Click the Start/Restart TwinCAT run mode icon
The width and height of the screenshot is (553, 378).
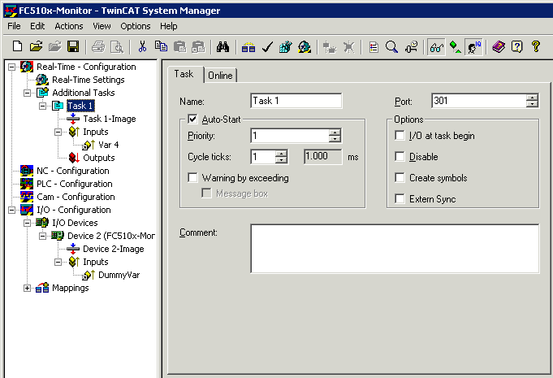305,46
